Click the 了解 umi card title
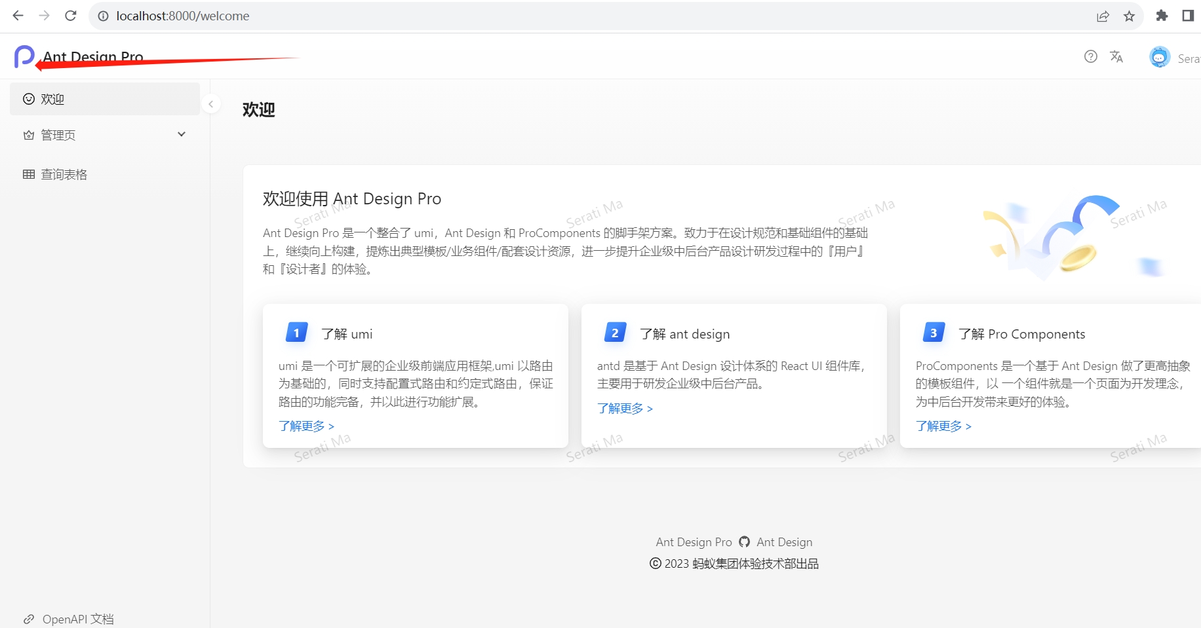 pos(347,334)
